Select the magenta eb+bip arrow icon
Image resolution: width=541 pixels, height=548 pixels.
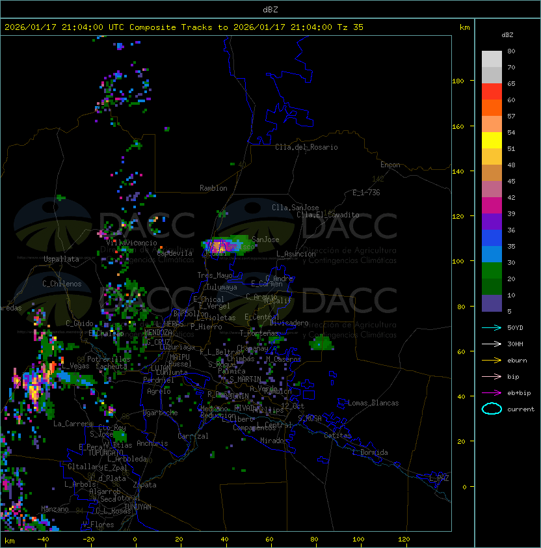(x=492, y=392)
